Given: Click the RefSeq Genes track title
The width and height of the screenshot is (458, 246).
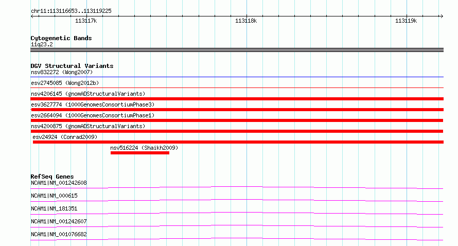Looking at the screenshot, I should 52,177.
